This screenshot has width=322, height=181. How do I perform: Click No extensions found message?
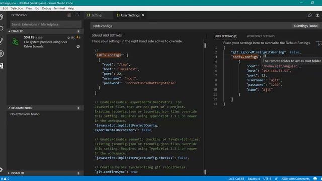tap(25, 114)
